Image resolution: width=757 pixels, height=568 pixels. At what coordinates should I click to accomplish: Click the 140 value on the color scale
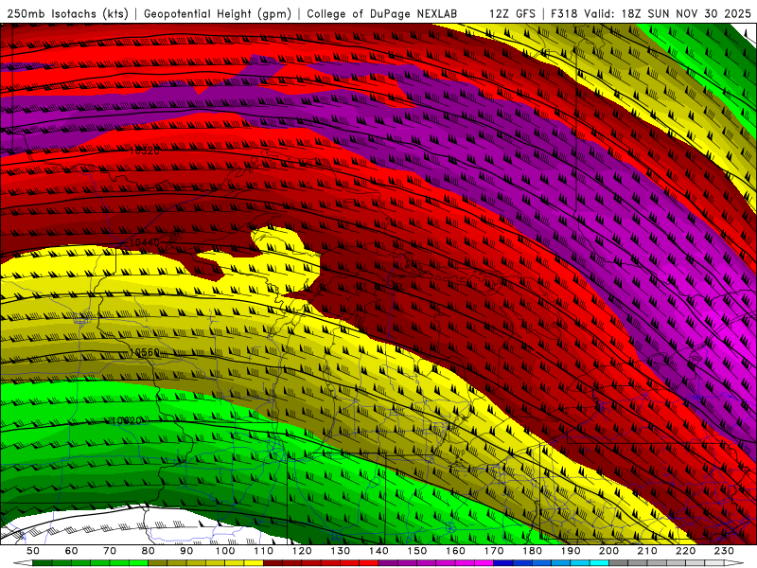tap(378, 551)
